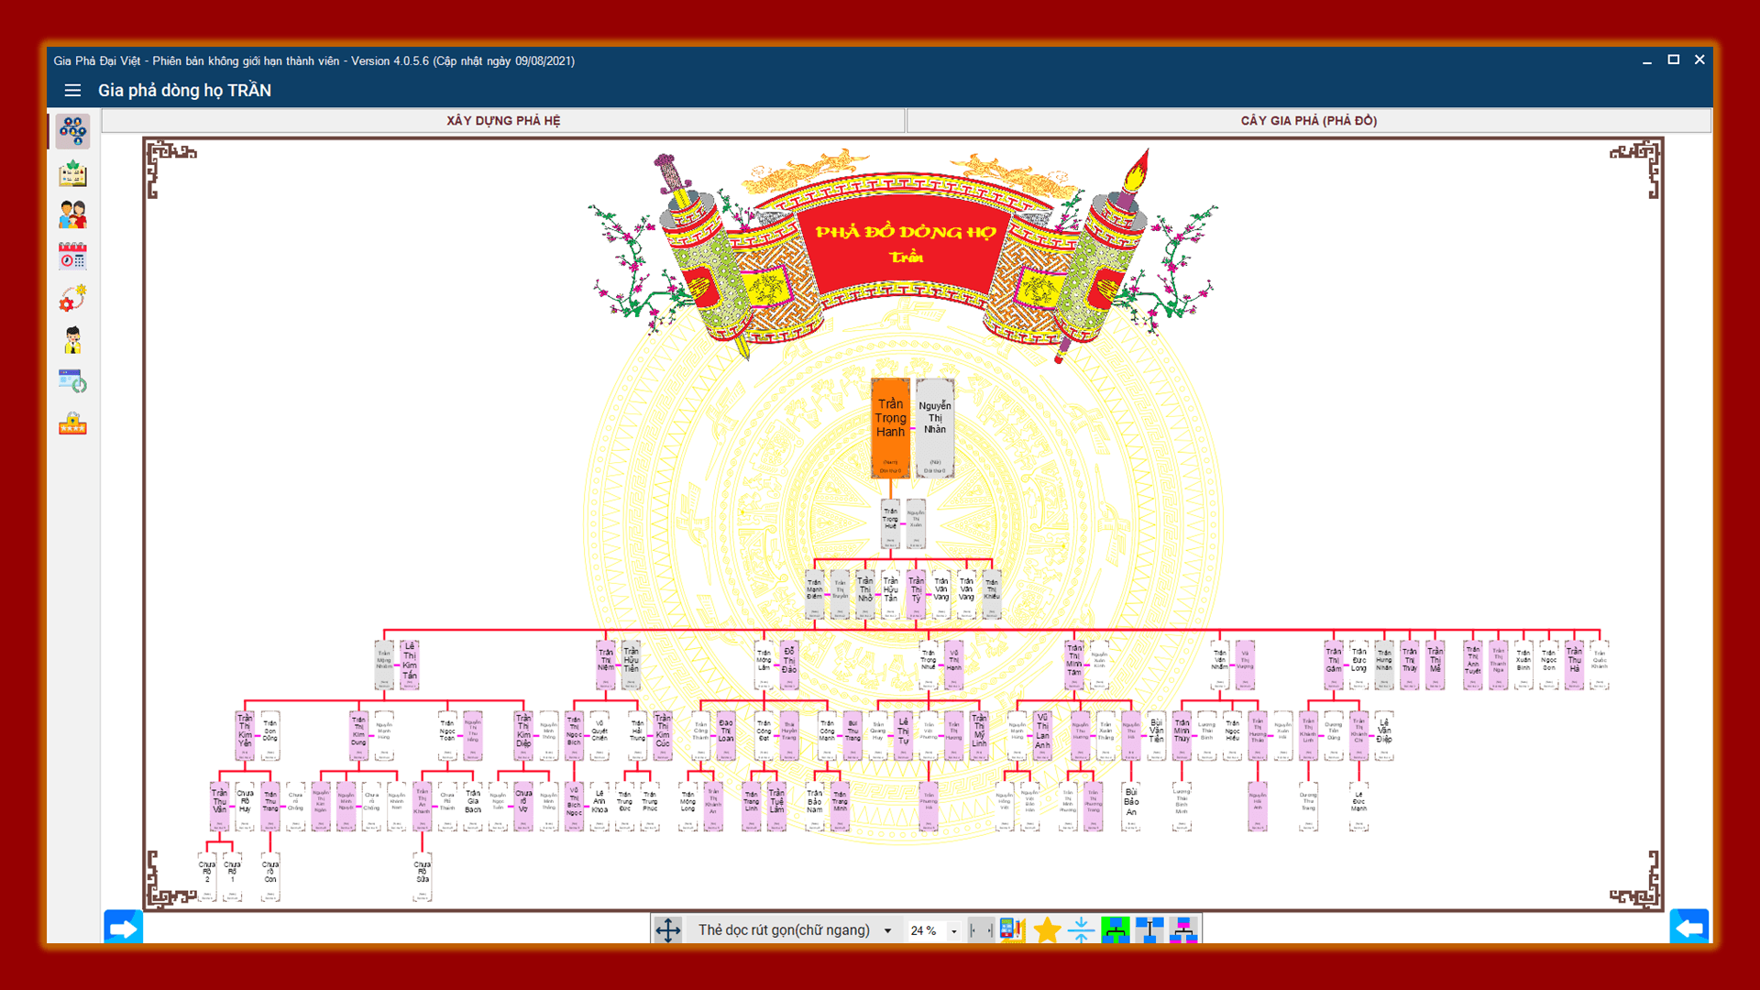
Task: Toggle the hamburger menu beside Gia phả title
Action: (x=72, y=90)
